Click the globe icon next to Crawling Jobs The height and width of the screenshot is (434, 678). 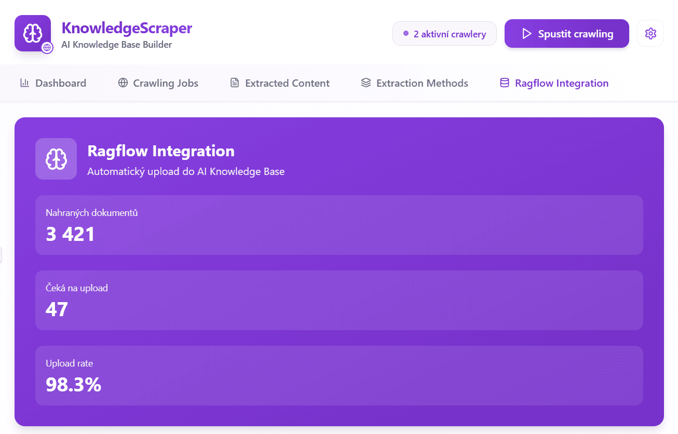click(123, 83)
